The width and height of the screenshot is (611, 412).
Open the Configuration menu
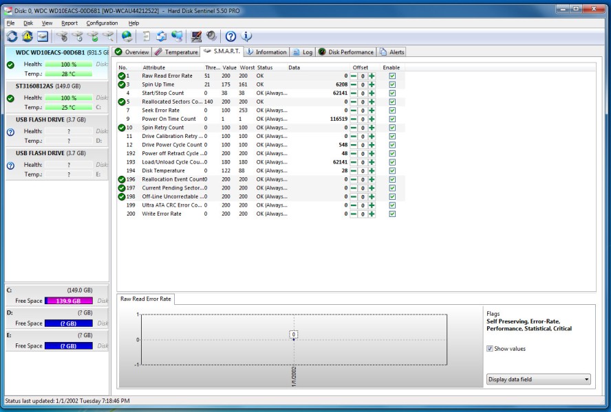[102, 23]
